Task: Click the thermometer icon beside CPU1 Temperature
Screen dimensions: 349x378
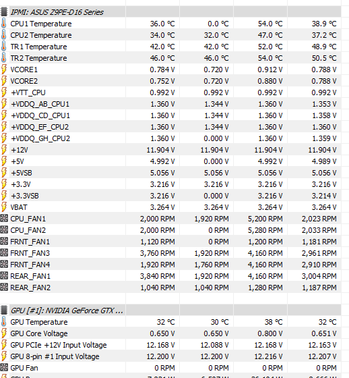Action: [x=3, y=24]
